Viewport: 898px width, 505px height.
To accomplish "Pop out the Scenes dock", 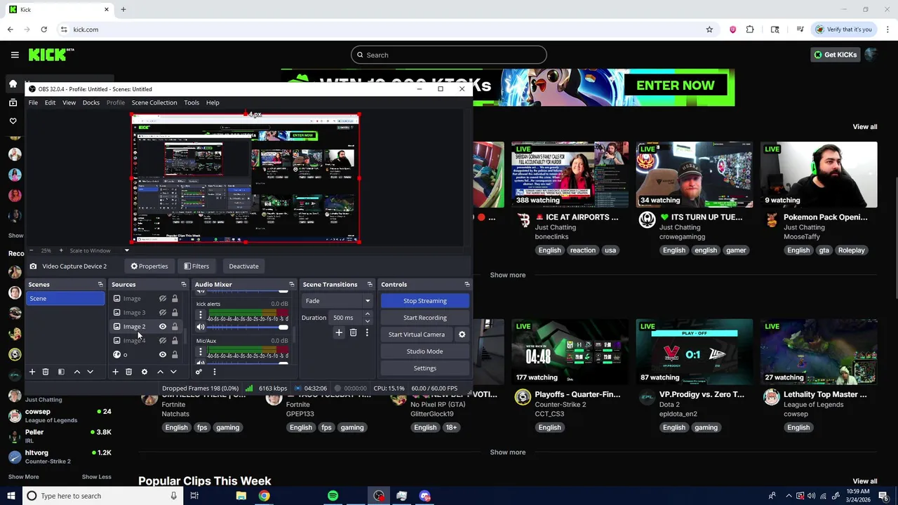I will tap(100, 285).
